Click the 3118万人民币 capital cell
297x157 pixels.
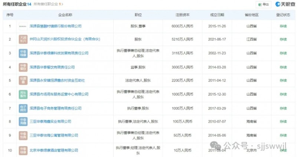click(182, 53)
